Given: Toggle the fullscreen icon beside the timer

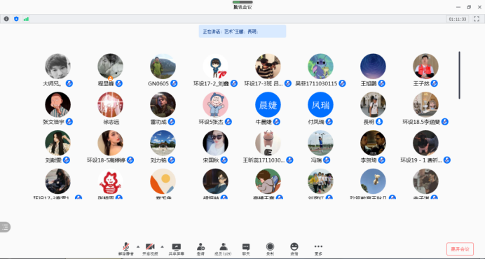Looking at the screenshot, I should 477,19.
